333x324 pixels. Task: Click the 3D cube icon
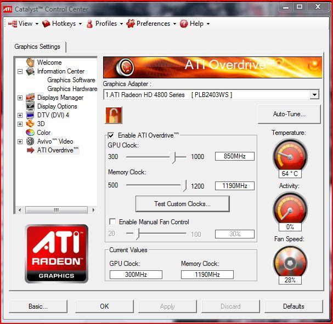(x=30, y=124)
